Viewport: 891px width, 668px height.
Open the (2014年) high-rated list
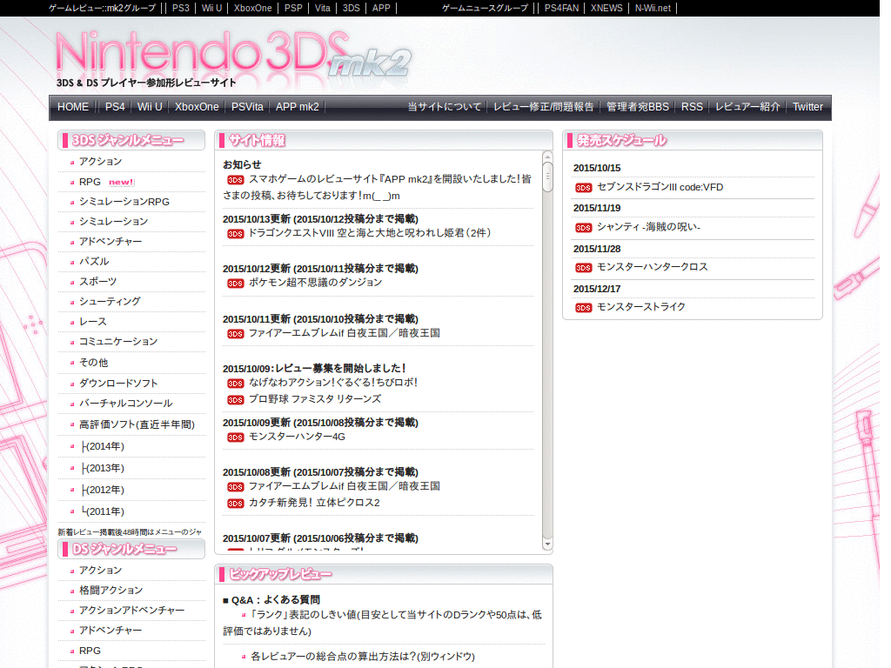(x=103, y=446)
